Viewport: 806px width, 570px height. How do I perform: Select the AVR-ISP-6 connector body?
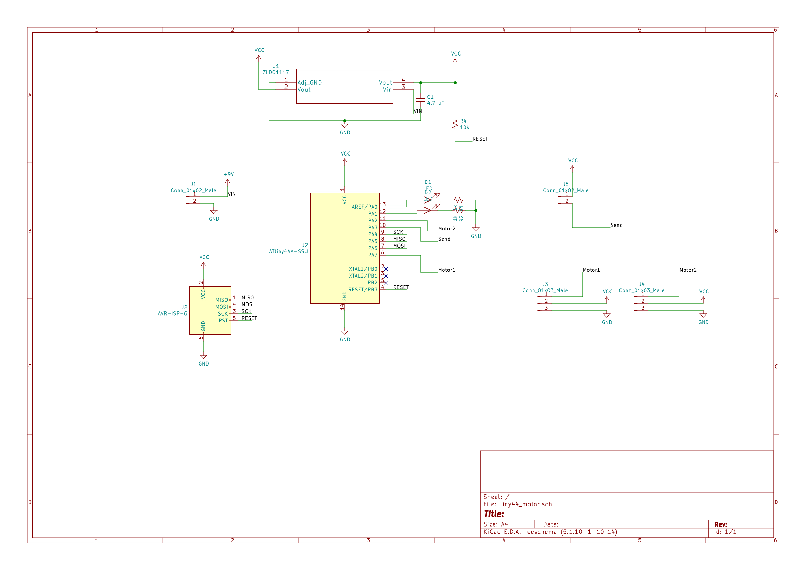(x=210, y=310)
